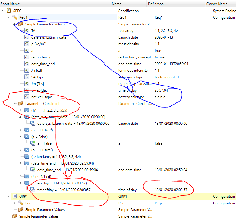Click the Parametric Constraints folder icon
236x220 pixels.
[21, 103]
